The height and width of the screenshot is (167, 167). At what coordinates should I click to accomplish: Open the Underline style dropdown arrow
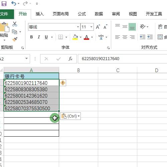click(x=52, y=37)
